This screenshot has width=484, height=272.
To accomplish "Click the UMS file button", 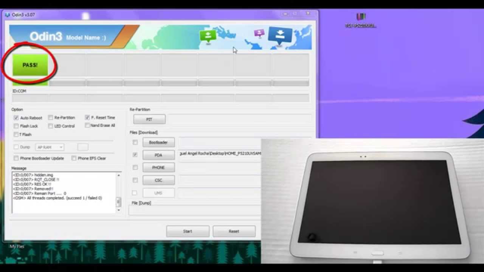I will coord(158,193).
